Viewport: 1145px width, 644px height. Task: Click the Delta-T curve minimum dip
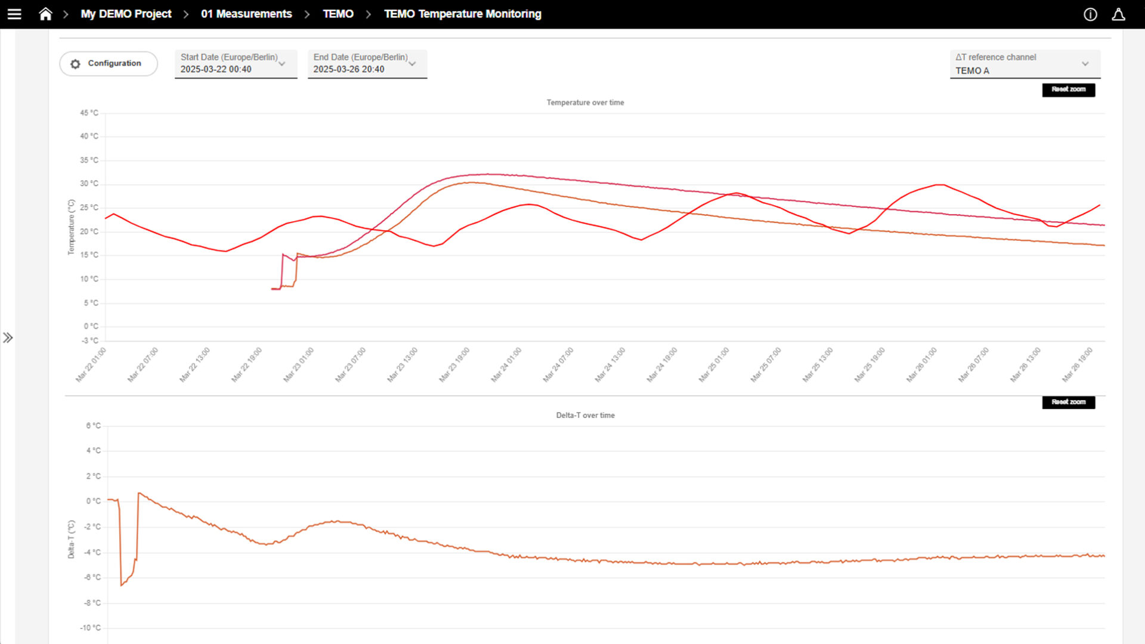pos(122,584)
